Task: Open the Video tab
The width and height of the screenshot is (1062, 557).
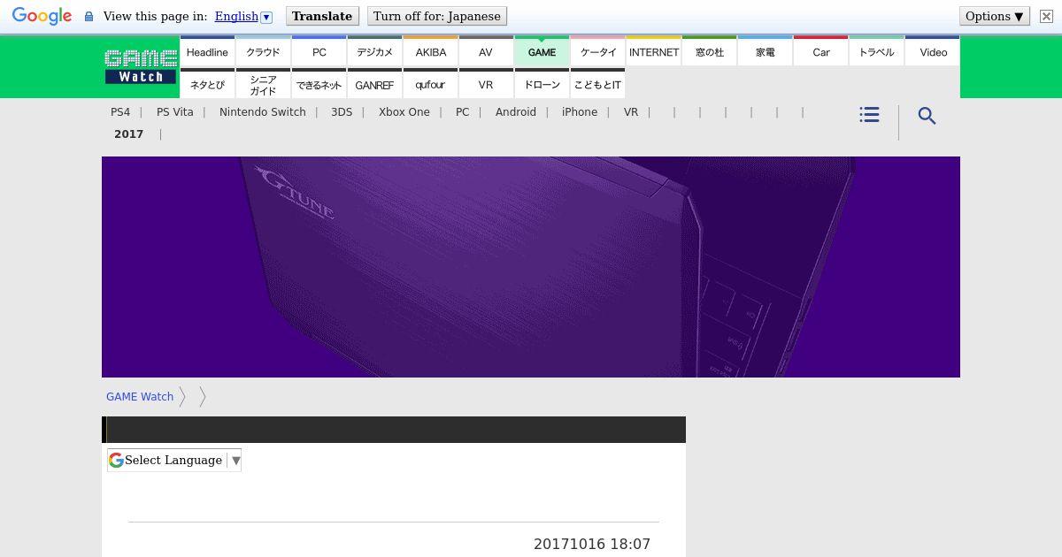Action: (933, 51)
